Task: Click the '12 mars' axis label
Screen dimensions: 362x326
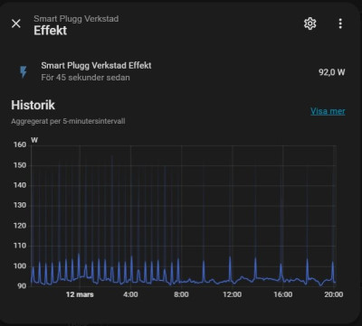Action: (x=80, y=294)
